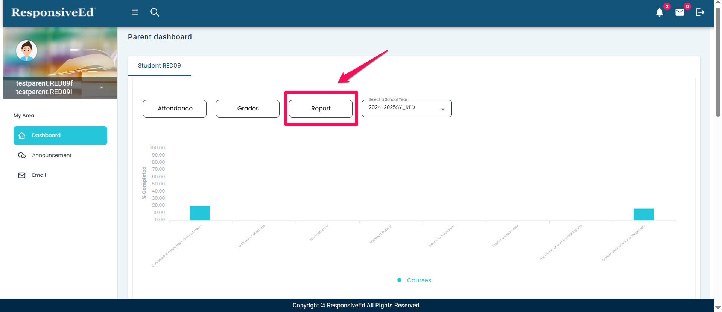
Task: Click the user avatar picture
Action: (x=27, y=51)
